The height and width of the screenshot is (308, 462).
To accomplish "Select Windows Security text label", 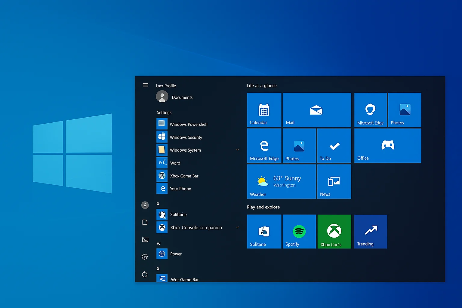I will 186,137.
